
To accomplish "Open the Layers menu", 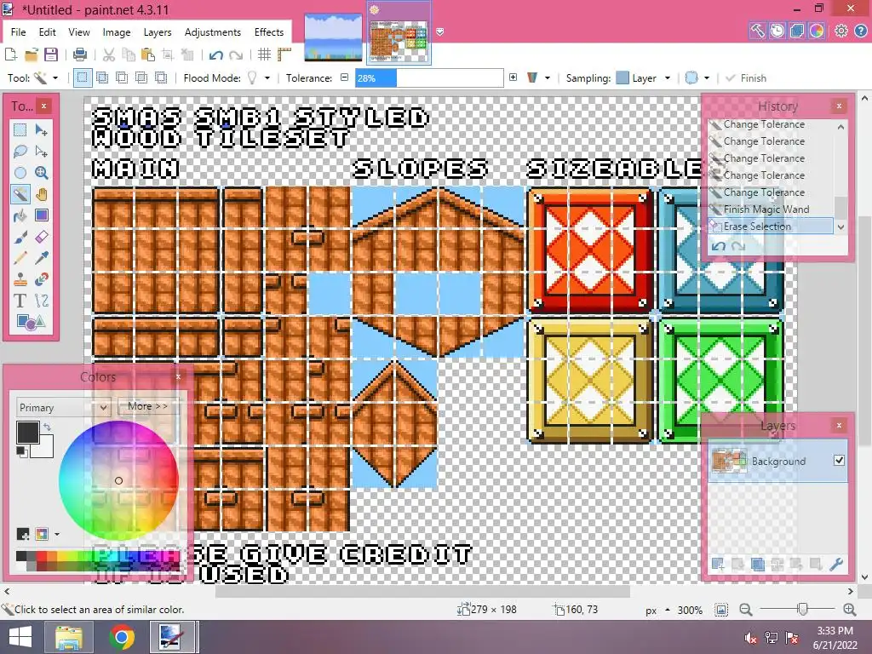I will click(x=158, y=32).
